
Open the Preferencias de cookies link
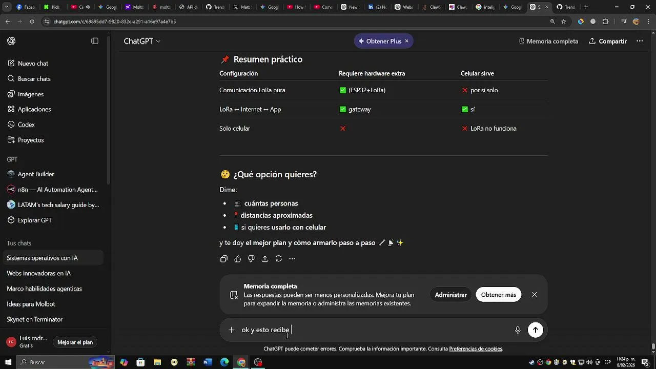coord(476,349)
